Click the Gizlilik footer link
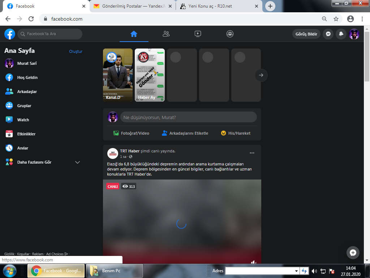The image size is (370, 278). click(x=9, y=254)
